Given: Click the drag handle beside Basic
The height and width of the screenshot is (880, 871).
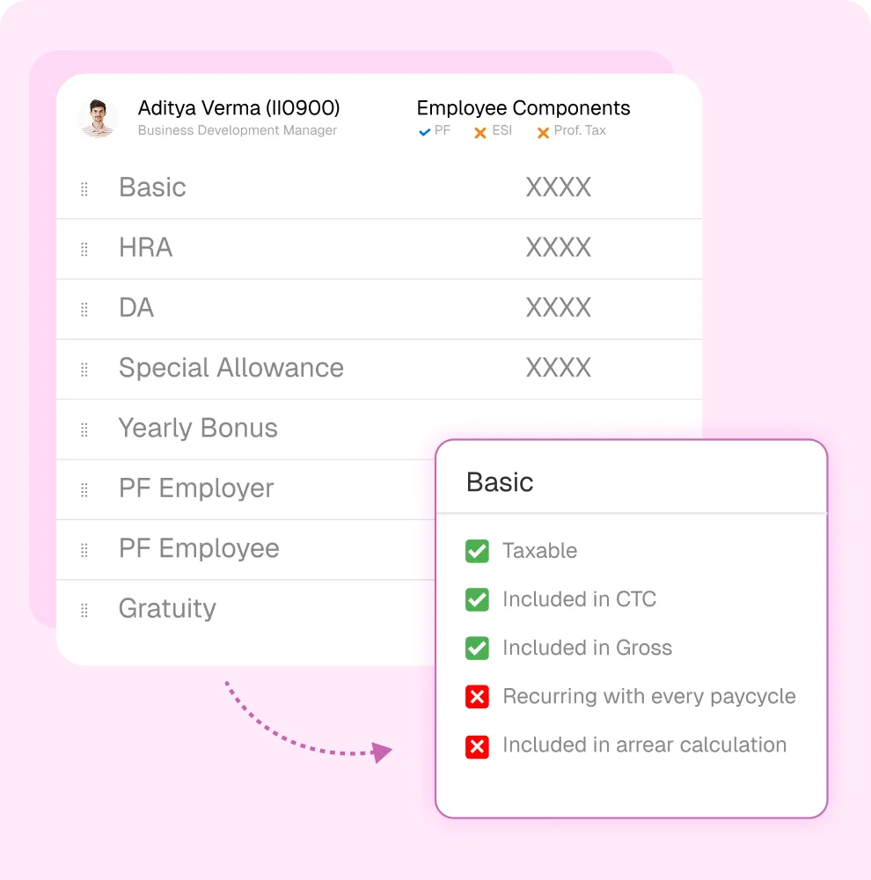Looking at the screenshot, I should coord(84,189).
